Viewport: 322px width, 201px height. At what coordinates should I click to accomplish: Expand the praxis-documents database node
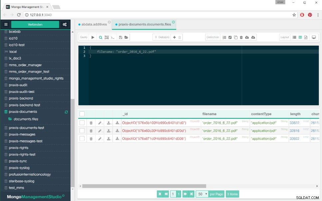(23, 112)
